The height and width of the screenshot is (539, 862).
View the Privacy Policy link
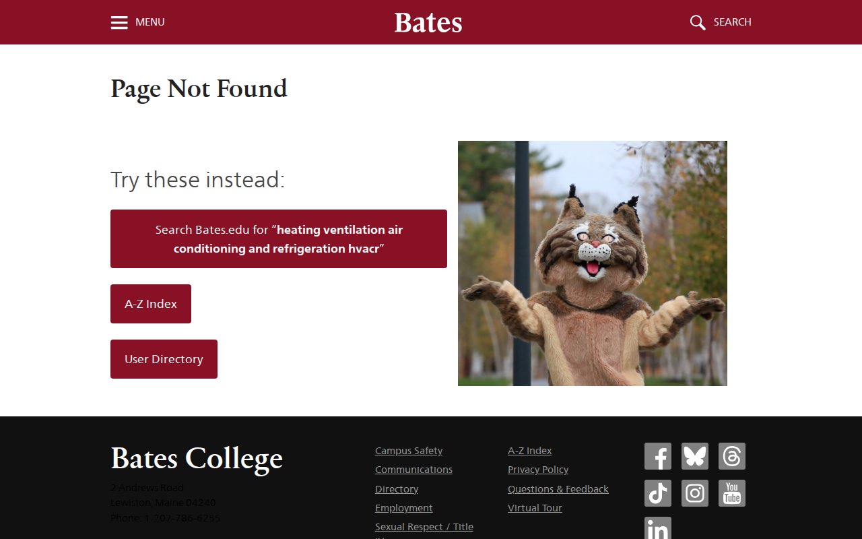pyautogui.click(x=537, y=470)
